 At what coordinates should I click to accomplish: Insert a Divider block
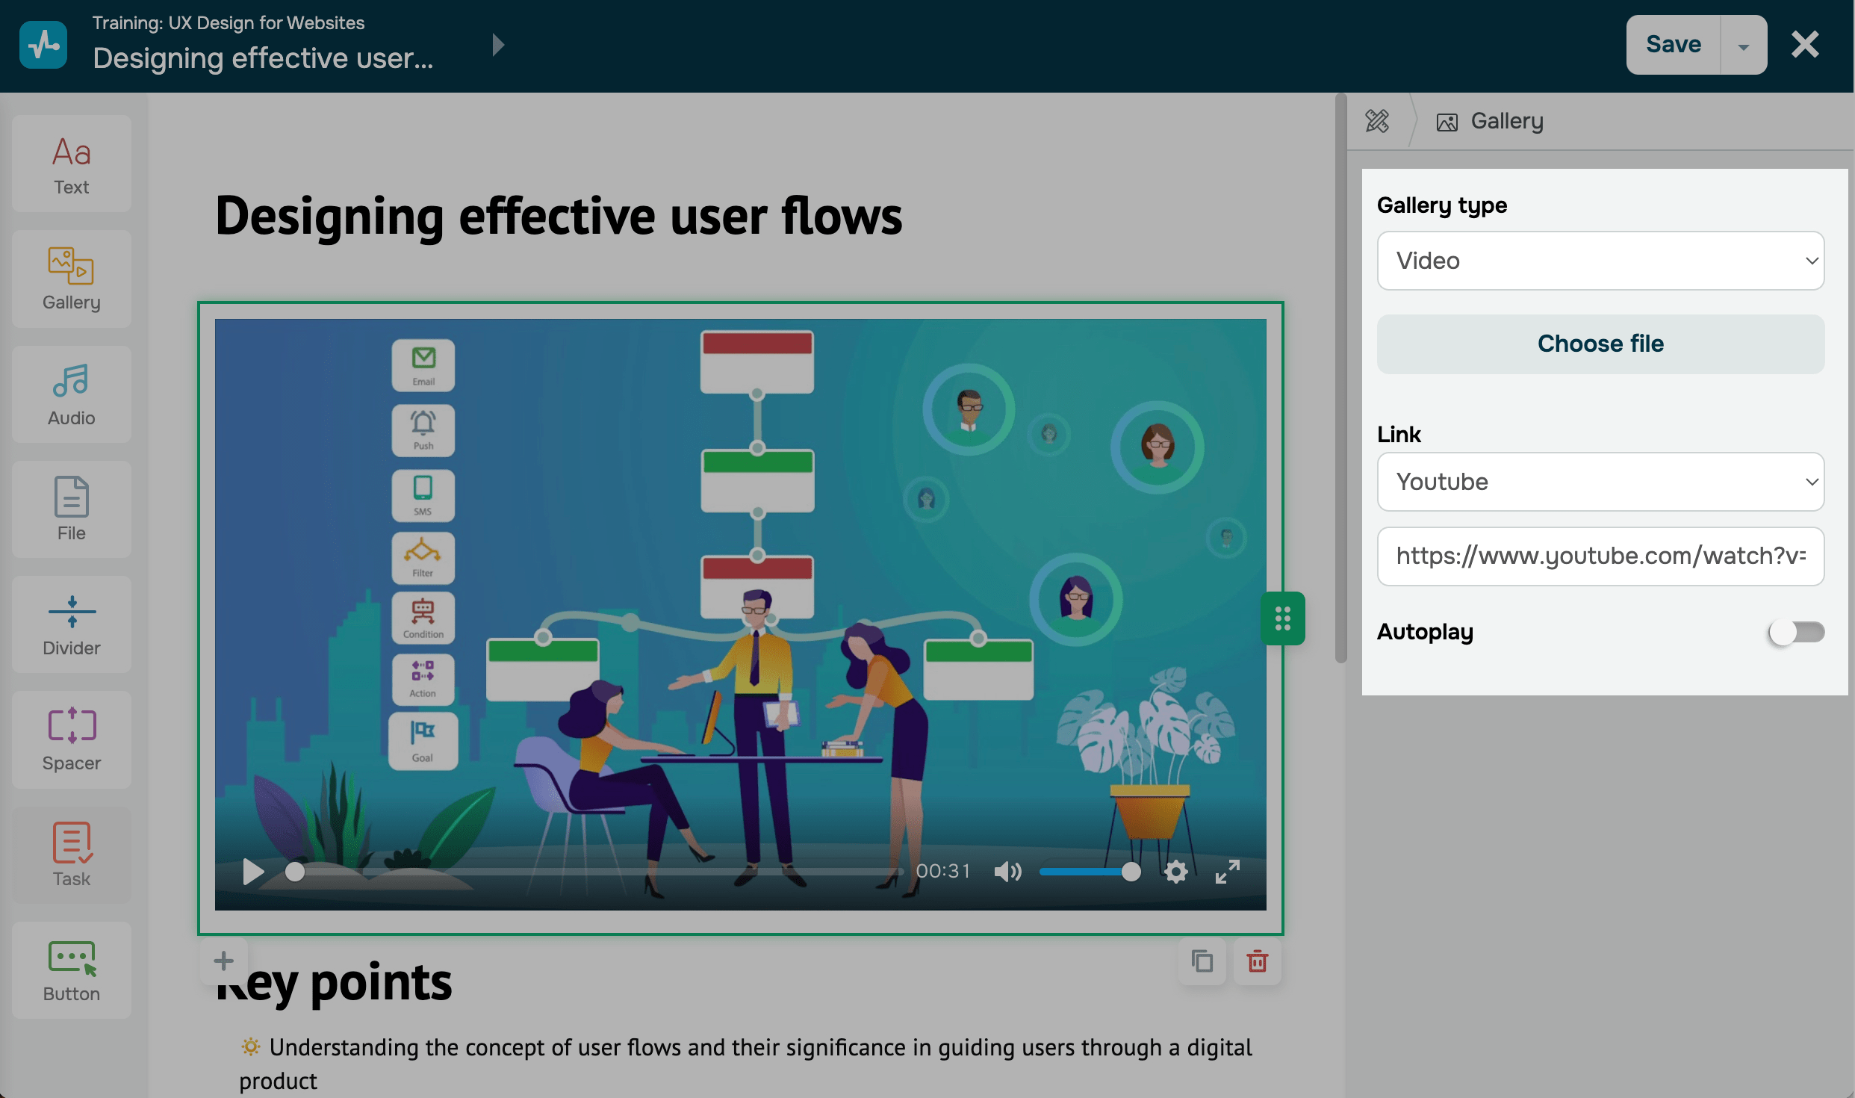pos(72,625)
